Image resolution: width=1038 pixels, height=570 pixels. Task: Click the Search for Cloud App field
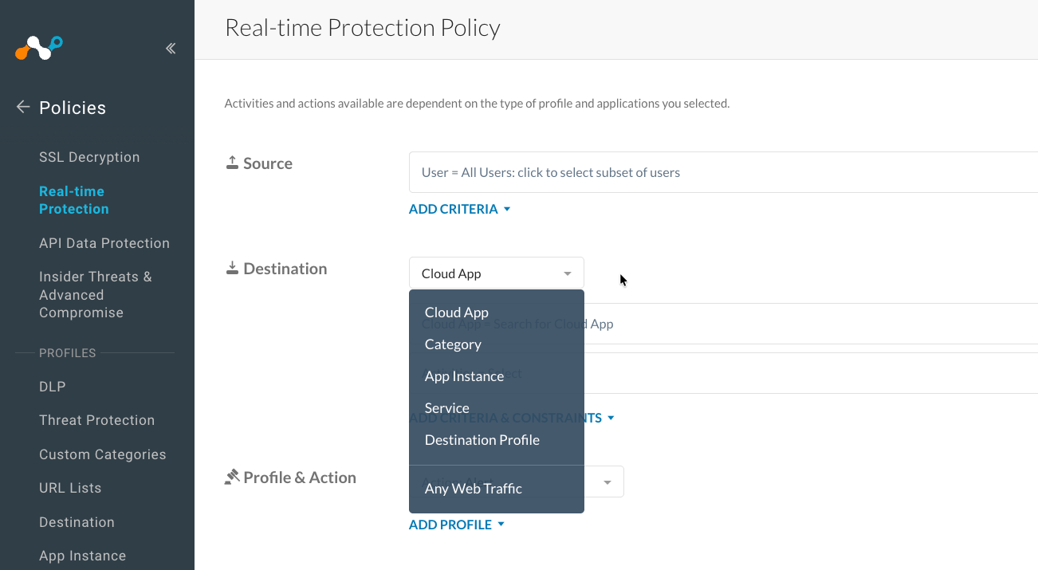tap(723, 324)
